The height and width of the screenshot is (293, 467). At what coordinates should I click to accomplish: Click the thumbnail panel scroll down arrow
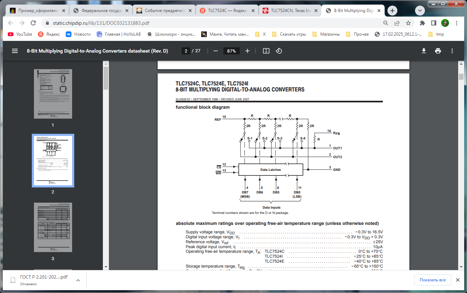(106, 267)
